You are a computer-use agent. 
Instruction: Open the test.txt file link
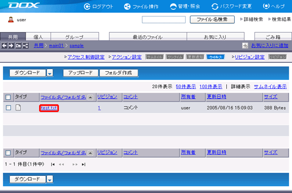tap(49, 108)
